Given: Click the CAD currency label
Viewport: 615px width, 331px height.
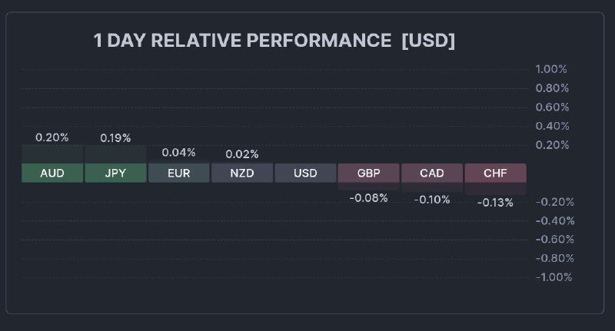Looking at the screenshot, I should click(x=432, y=173).
